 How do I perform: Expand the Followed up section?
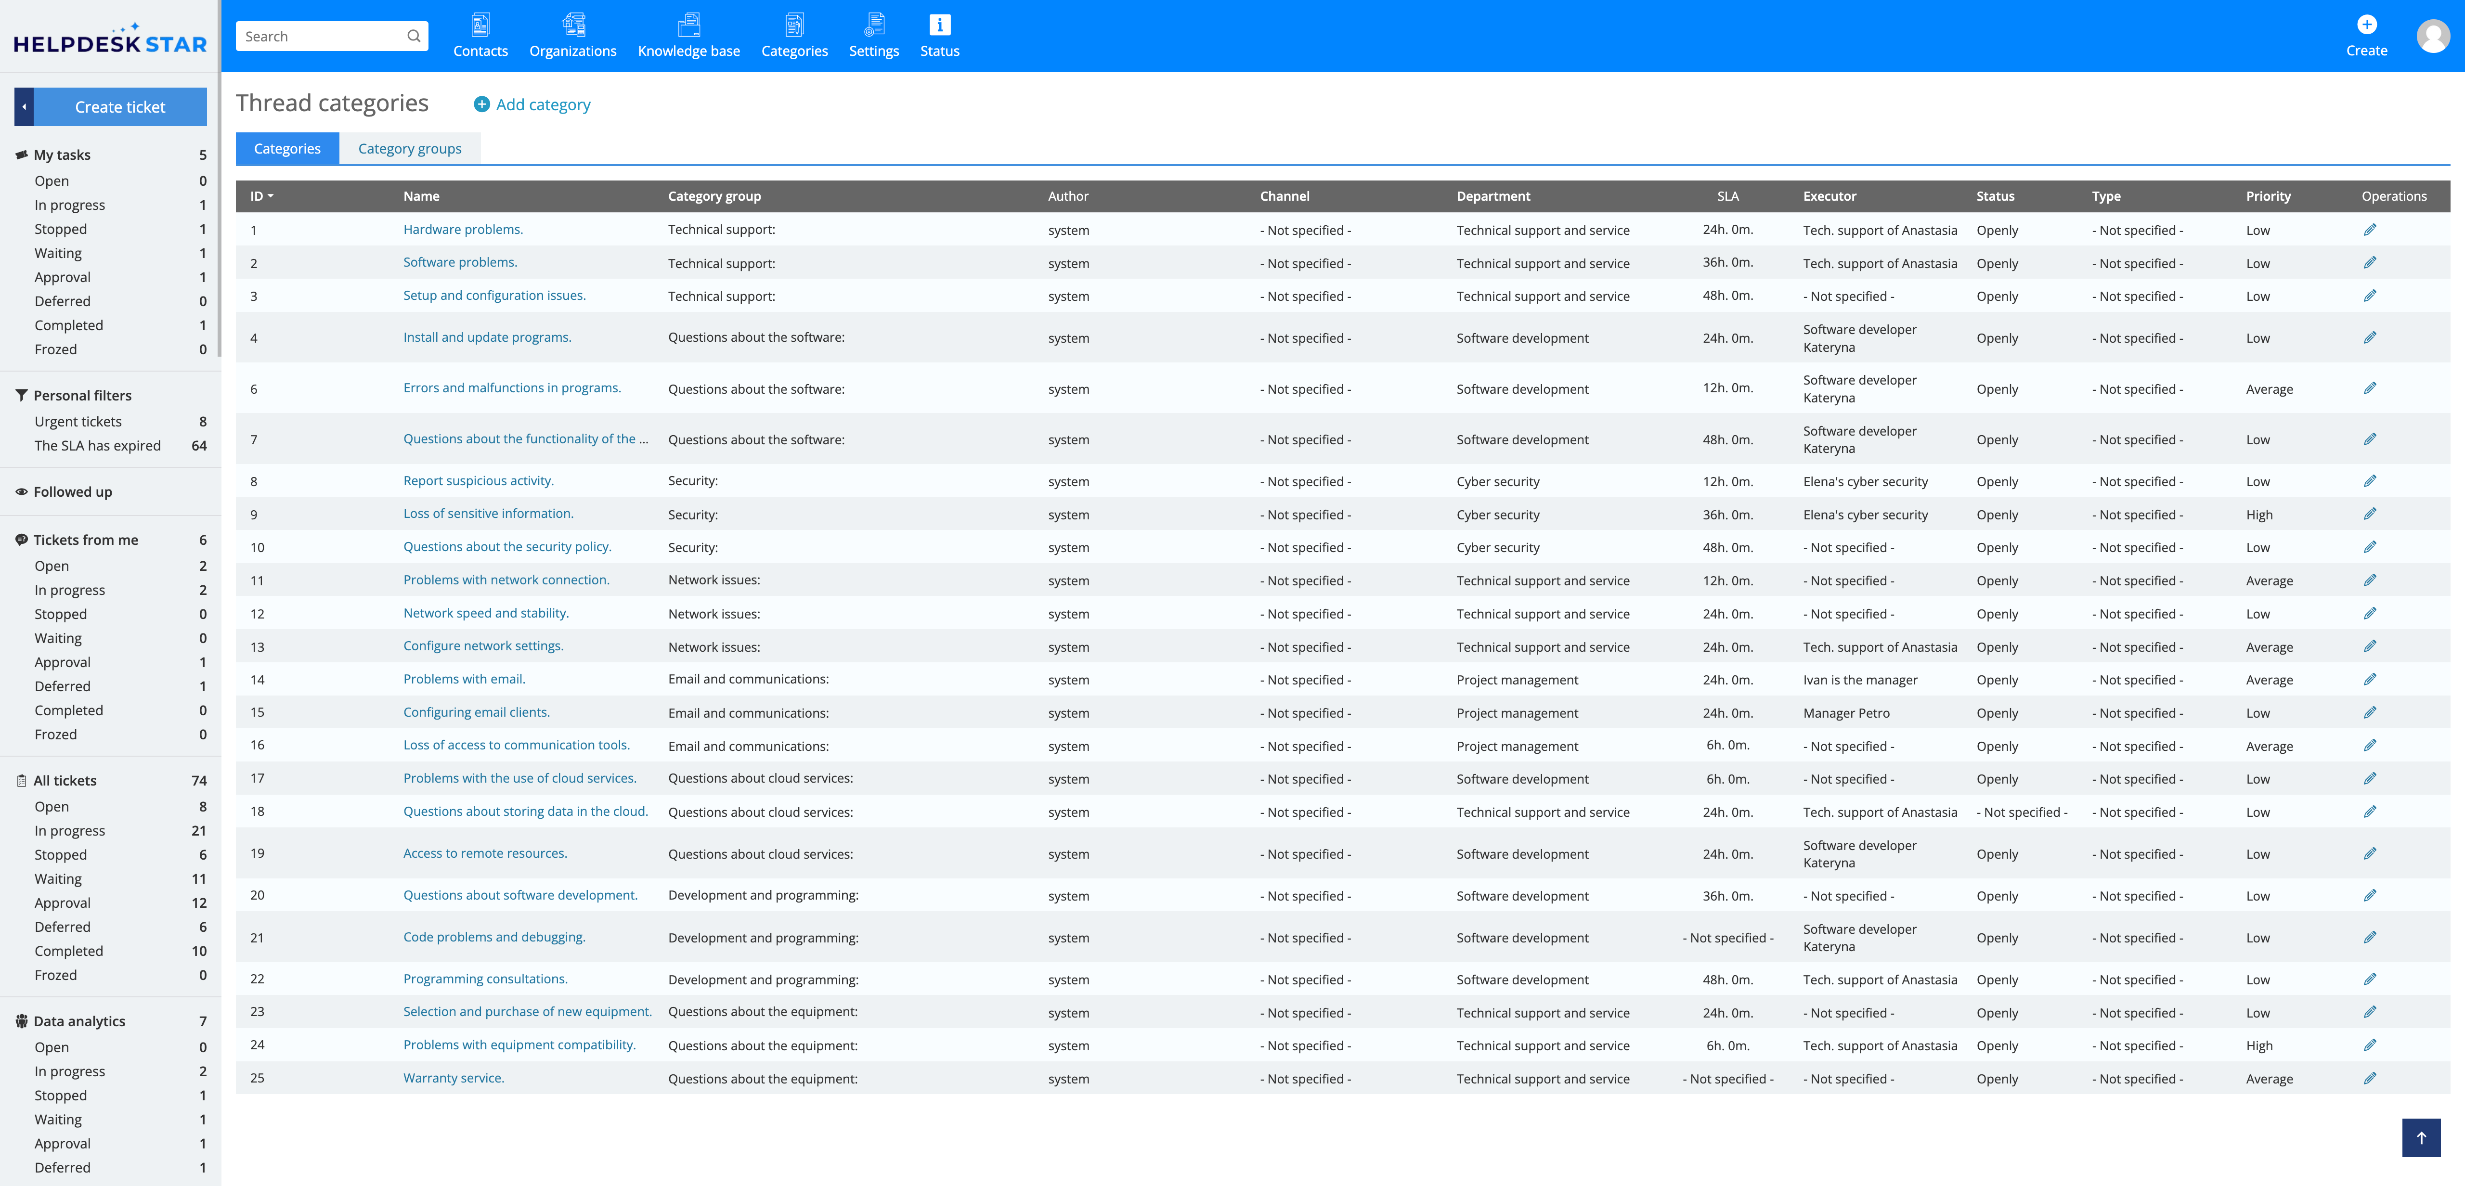click(x=73, y=491)
